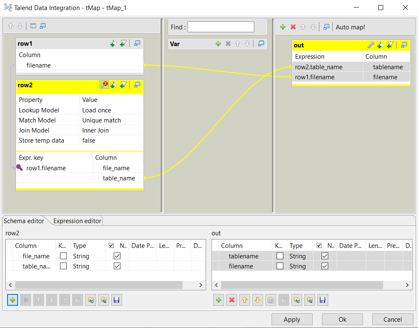Remove the selected output table
This screenshot has height=328, width=418.
pyautogui.click(x=293, y=27)
